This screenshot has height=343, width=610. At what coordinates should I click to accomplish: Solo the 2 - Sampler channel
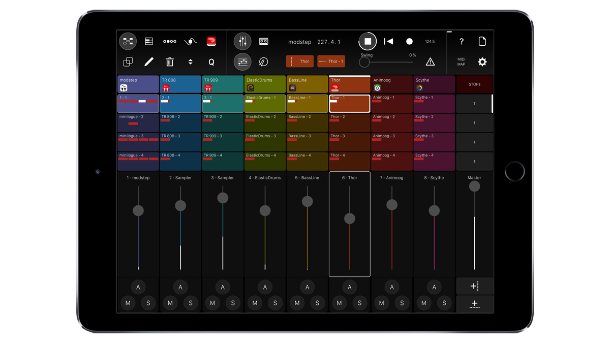(191, 303)
